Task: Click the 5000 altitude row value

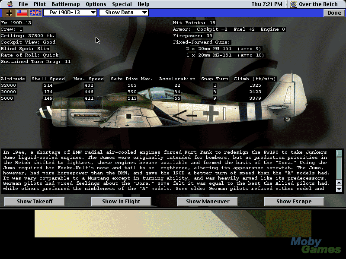Action: click(7, 98)
